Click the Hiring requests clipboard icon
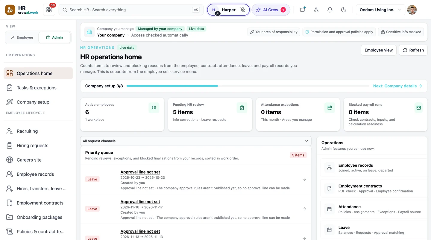 click(10, 145)
